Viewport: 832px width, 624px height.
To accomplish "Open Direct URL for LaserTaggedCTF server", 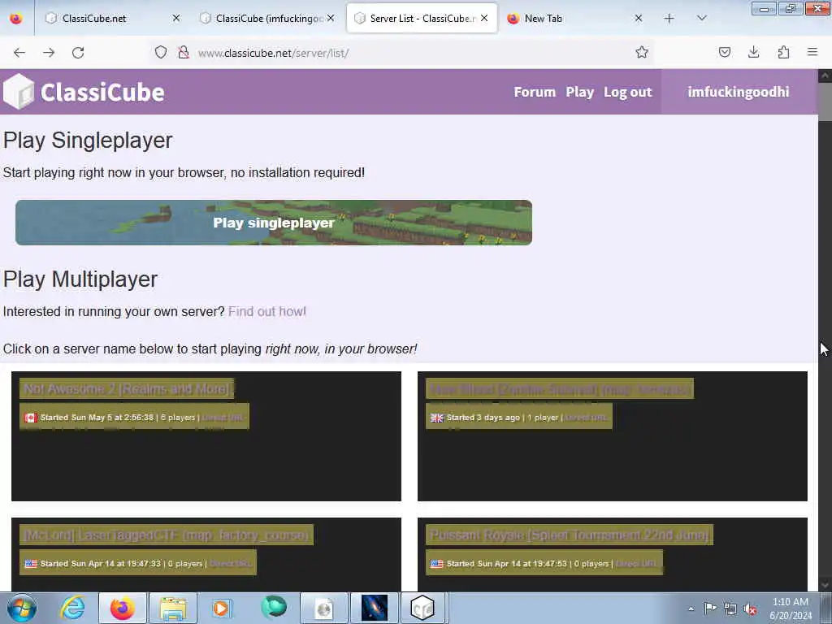I will pyautogui.click(x=230, y=564).
